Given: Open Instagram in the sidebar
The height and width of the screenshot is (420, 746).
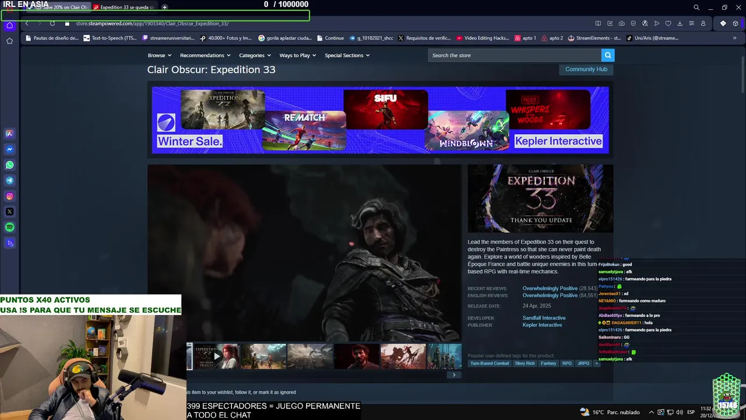Looking at the screenshot, I should [9, 197].
